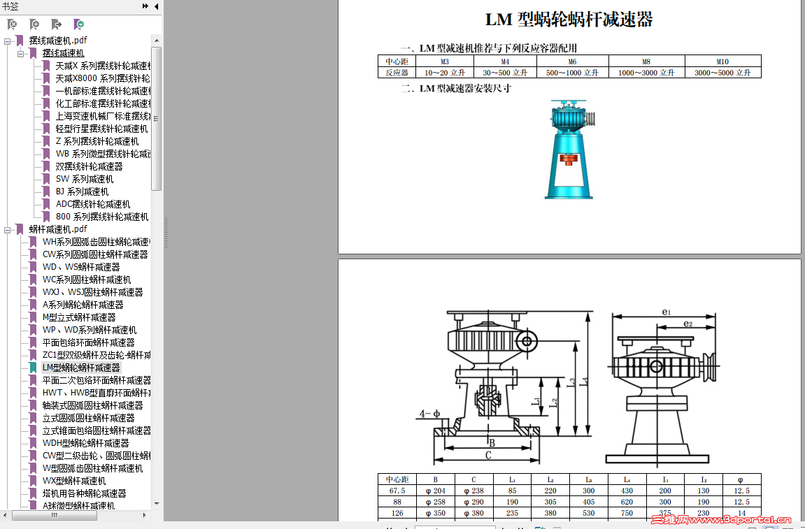Open bookmark 塔机用各种蜗轮减速器
This screenshot has height=529, width=805.
84,493
